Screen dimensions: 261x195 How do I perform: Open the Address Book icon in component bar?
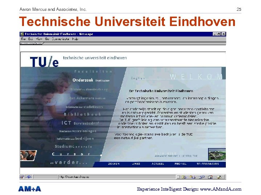pos(210,177)
